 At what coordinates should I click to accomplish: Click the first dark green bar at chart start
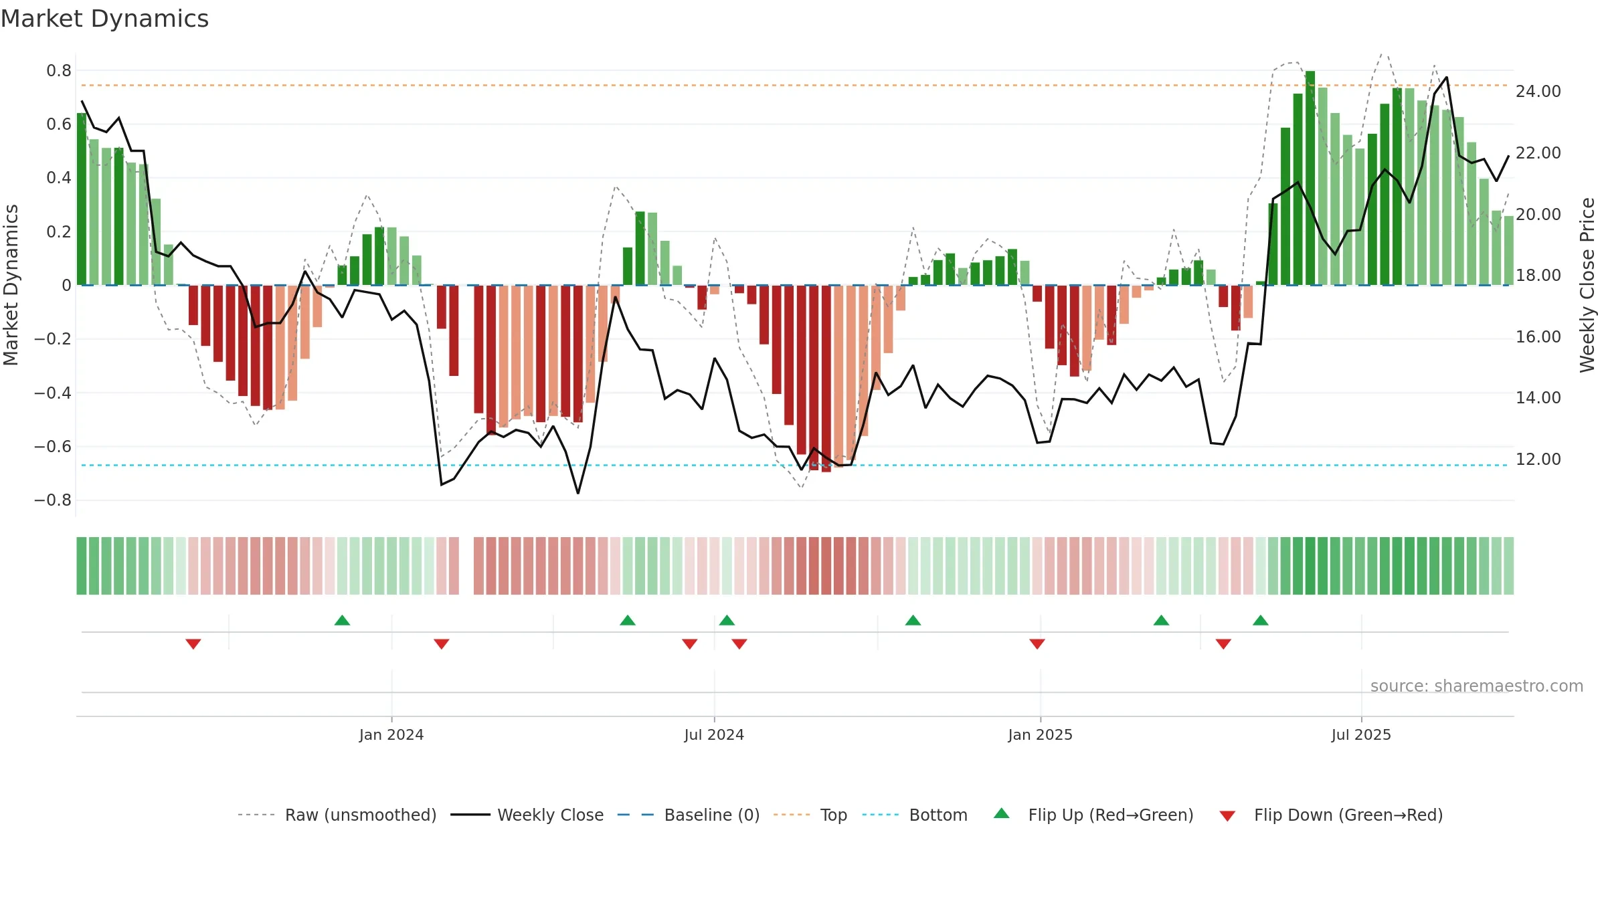pyautogui.click(x=82, y=199)
